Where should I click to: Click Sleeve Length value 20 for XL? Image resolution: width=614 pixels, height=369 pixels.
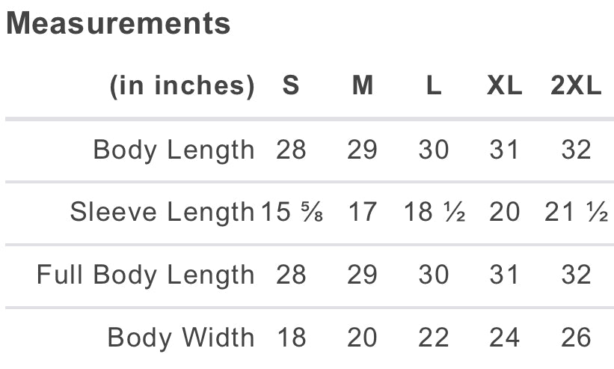505,213
